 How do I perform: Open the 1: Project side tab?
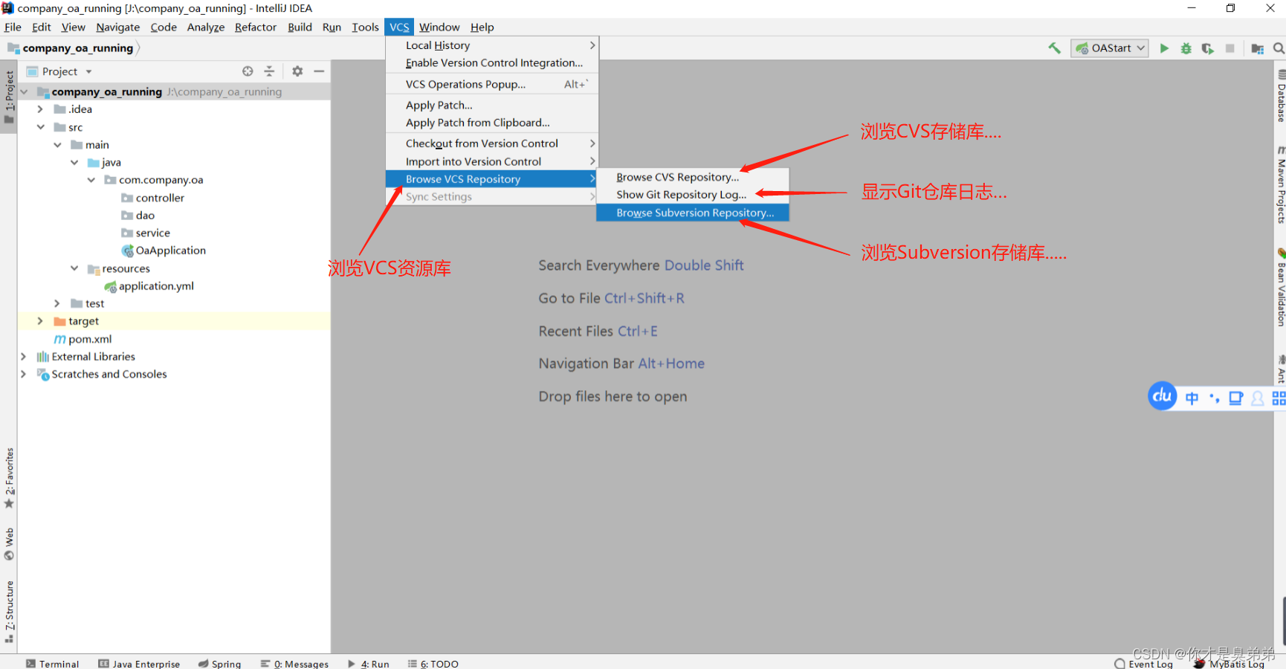click(x=9, y=97)
